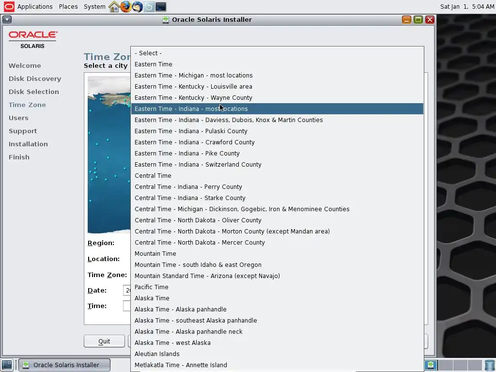Launch Firefox from the top panel
The width and height of the screenshot is (496, 372).
click(x=125, y=7)
